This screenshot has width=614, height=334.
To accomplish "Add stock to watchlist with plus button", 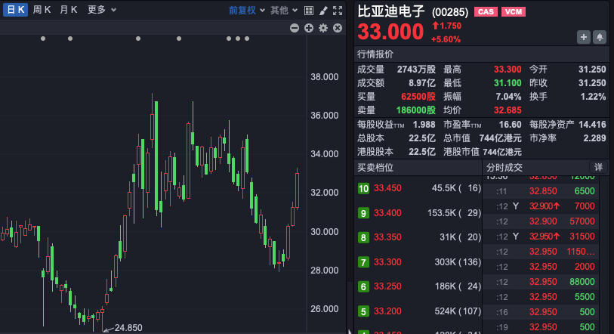I will [584, 36].
